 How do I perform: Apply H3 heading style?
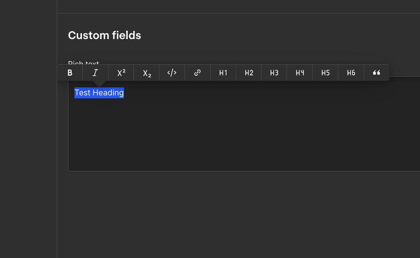pos(274,72)
